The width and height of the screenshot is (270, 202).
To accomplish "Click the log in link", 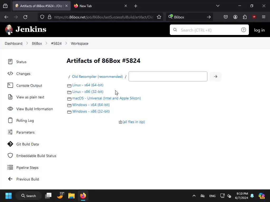I will 259,30.
